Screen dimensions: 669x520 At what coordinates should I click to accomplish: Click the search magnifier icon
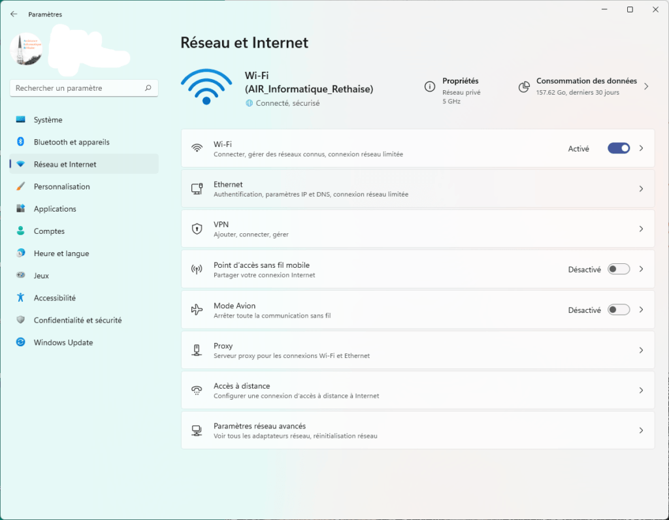148,88
